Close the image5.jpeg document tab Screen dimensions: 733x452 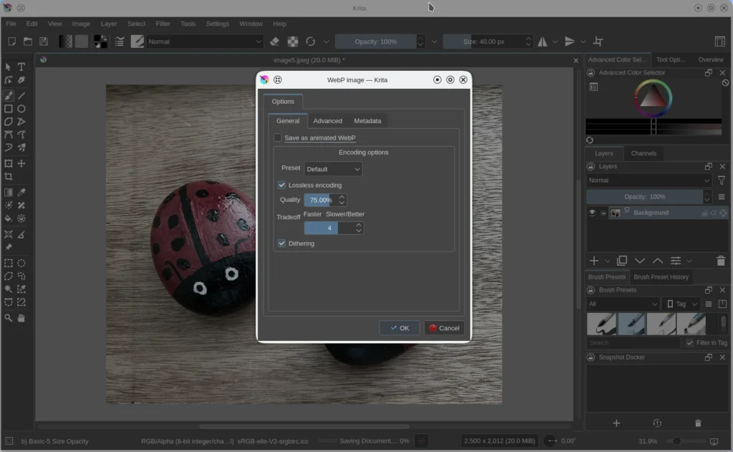[x=576, y=60]
